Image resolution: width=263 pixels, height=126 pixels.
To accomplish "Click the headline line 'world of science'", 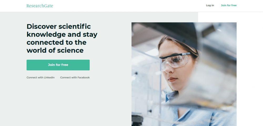I will (x=55, y=51).
